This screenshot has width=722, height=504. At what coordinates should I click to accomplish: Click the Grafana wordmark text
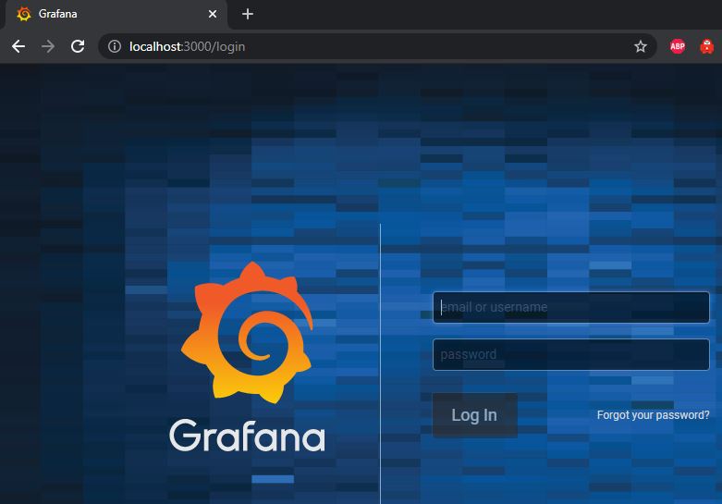[x=247, y=436]
